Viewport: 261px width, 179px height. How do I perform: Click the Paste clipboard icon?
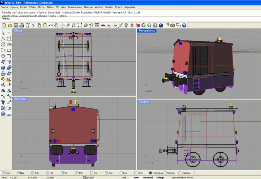(x=45, y=25)
